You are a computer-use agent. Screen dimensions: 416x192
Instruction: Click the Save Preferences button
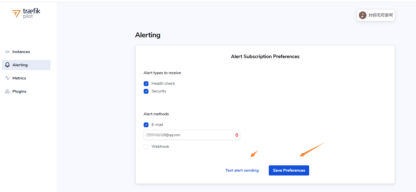tap(289, 170)
